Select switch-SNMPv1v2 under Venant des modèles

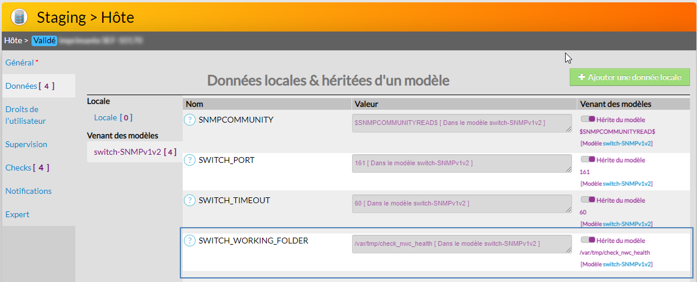pos(128,152)
